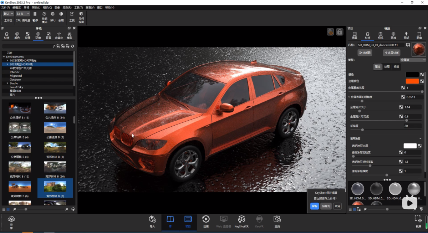Click 另存为 in save reminder dialog
The image size is (428, 233).
(326, 206)
